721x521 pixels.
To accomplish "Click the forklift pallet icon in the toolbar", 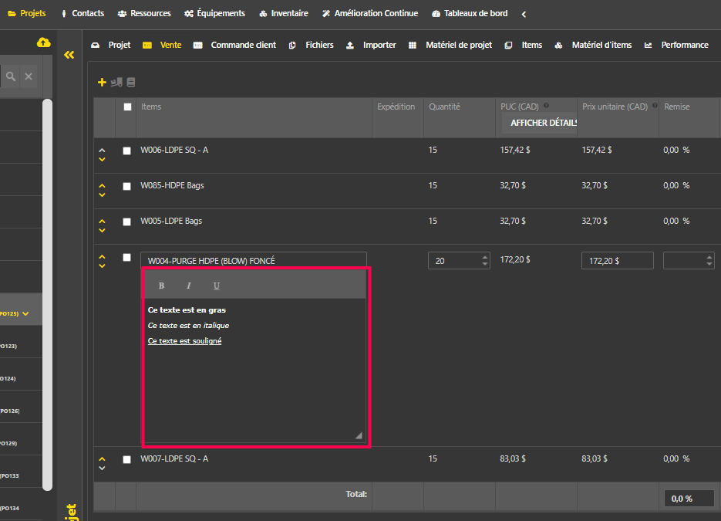I will pos(116,83).
